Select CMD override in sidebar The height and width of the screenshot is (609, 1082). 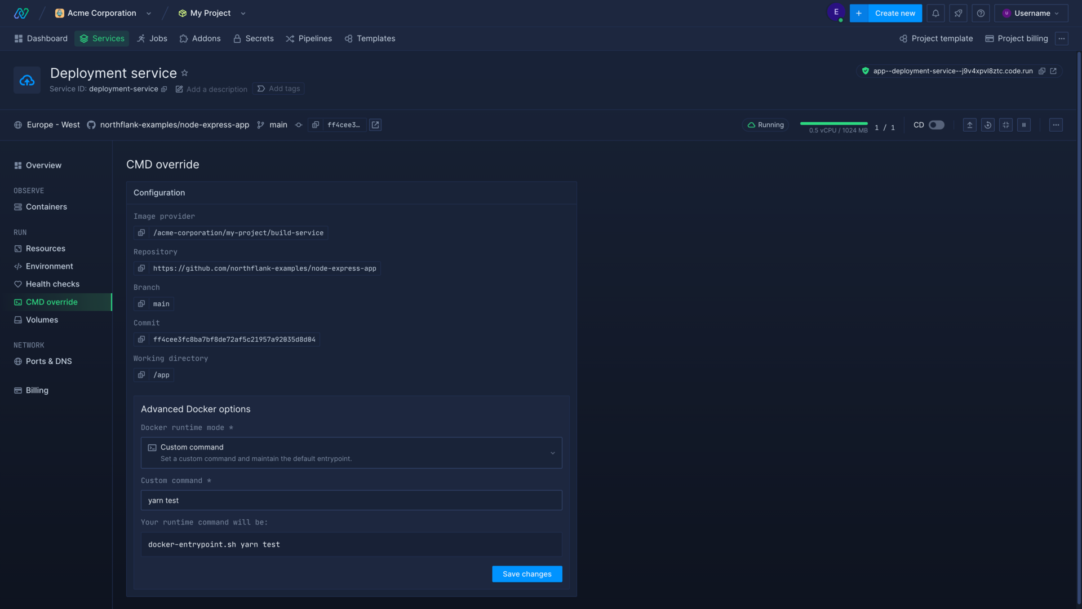tap(56, 302)
